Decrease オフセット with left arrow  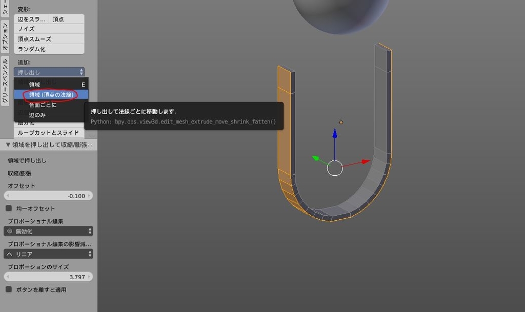8,196
